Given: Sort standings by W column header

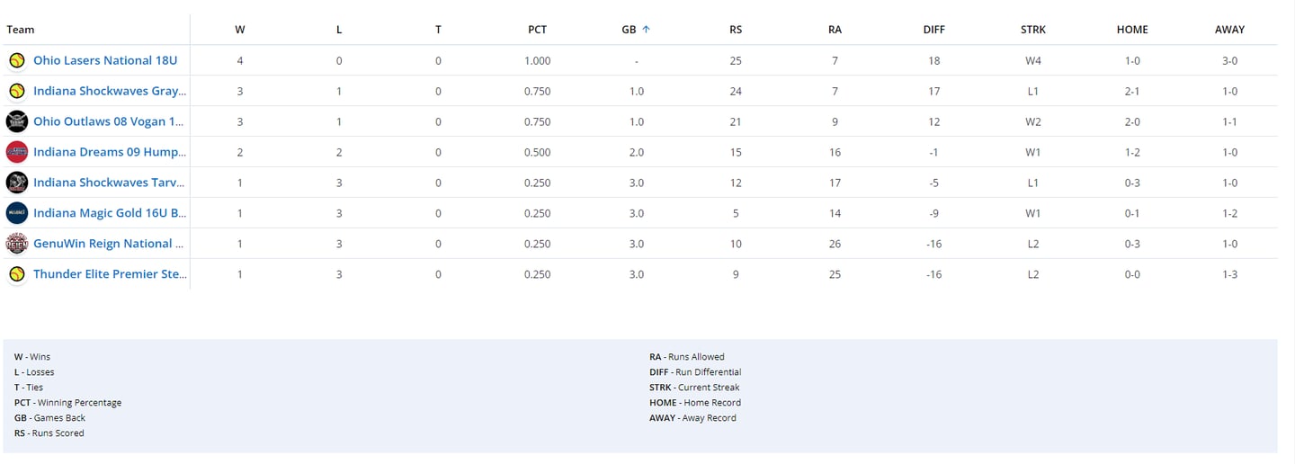Looking at the screenshot, I should [240, 30].
